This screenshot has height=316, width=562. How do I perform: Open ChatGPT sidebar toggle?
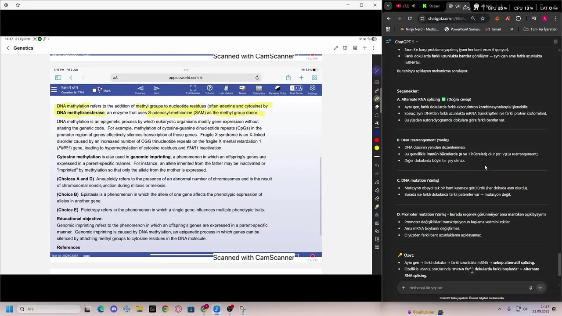388,42
